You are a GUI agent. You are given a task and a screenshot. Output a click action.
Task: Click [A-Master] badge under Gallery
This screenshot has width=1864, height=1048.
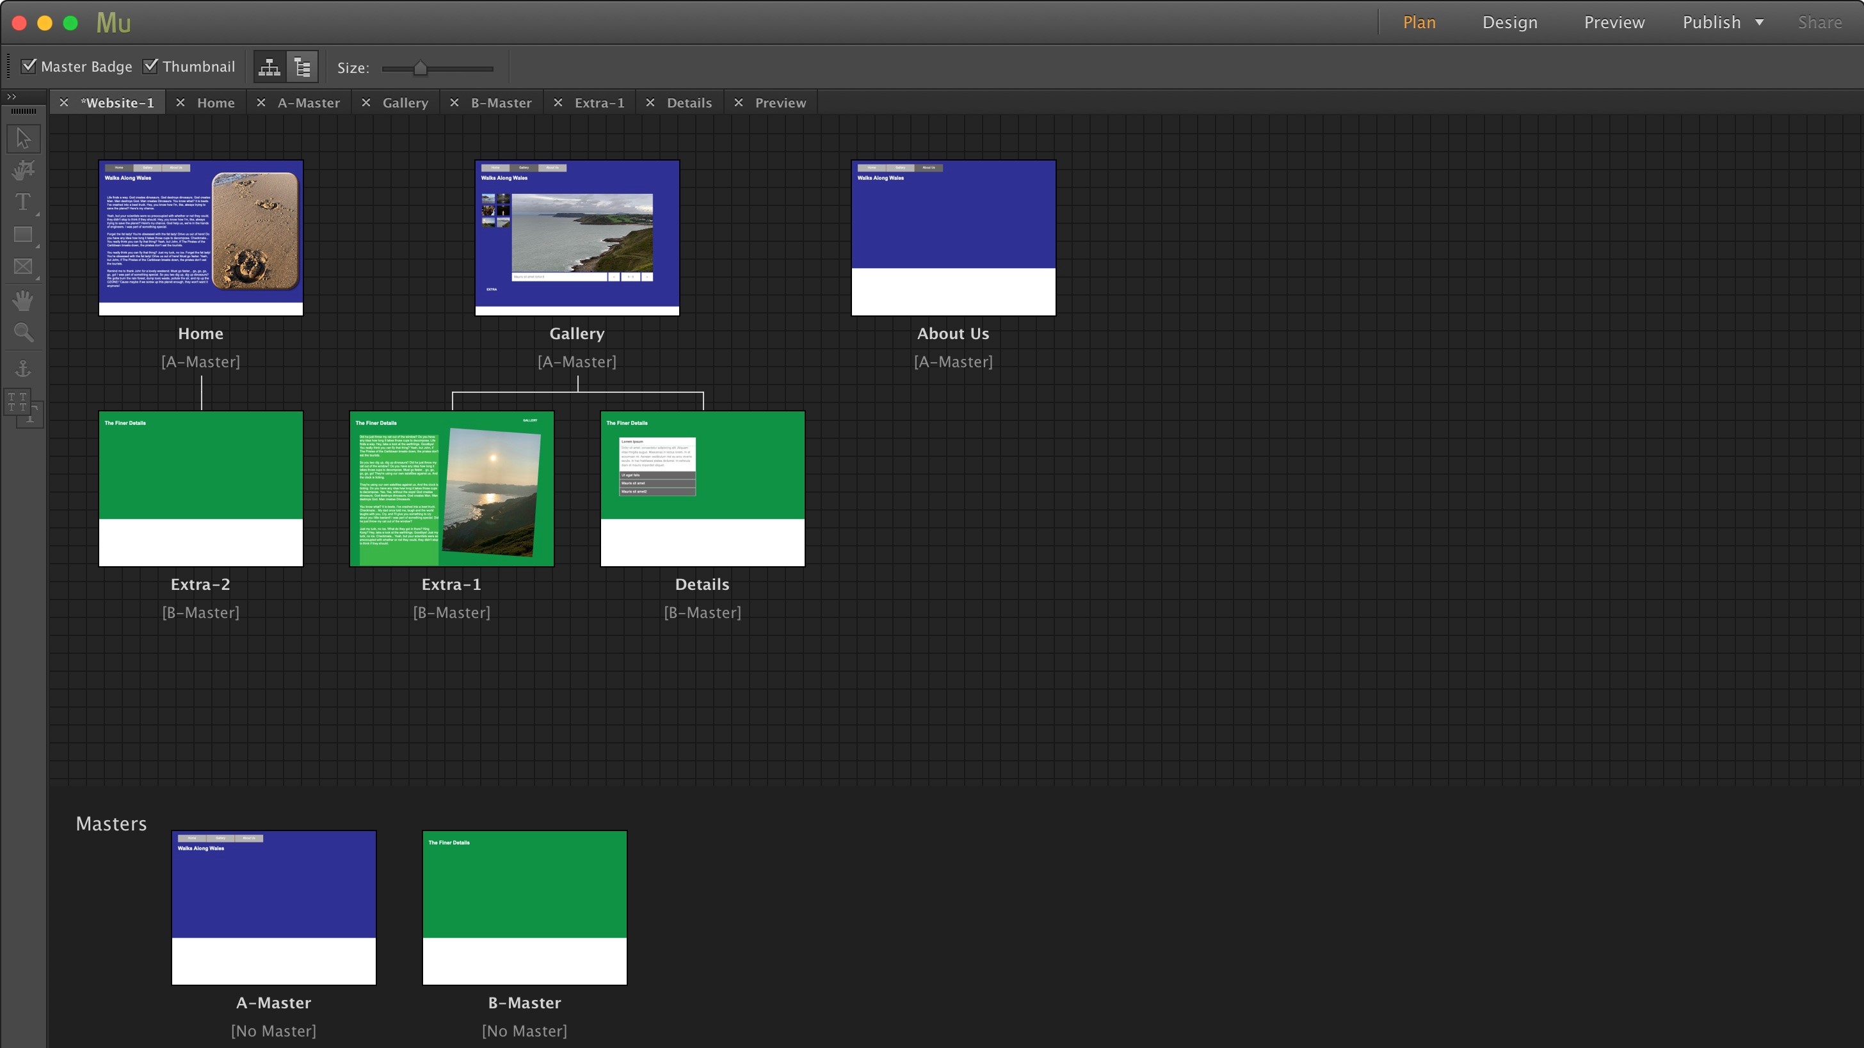coord(577,361)
